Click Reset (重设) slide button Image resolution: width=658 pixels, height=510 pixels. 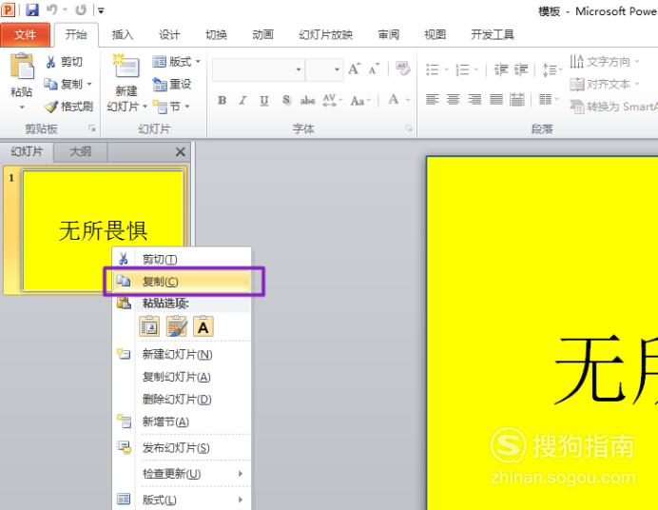172,85
